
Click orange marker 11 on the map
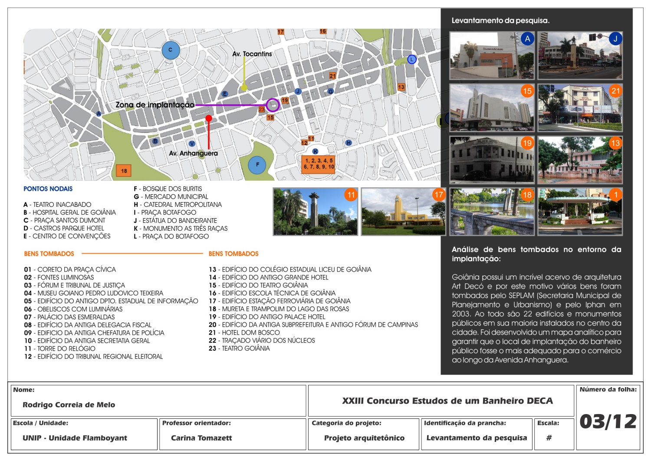pyautogui.click(x=311, y=139)
